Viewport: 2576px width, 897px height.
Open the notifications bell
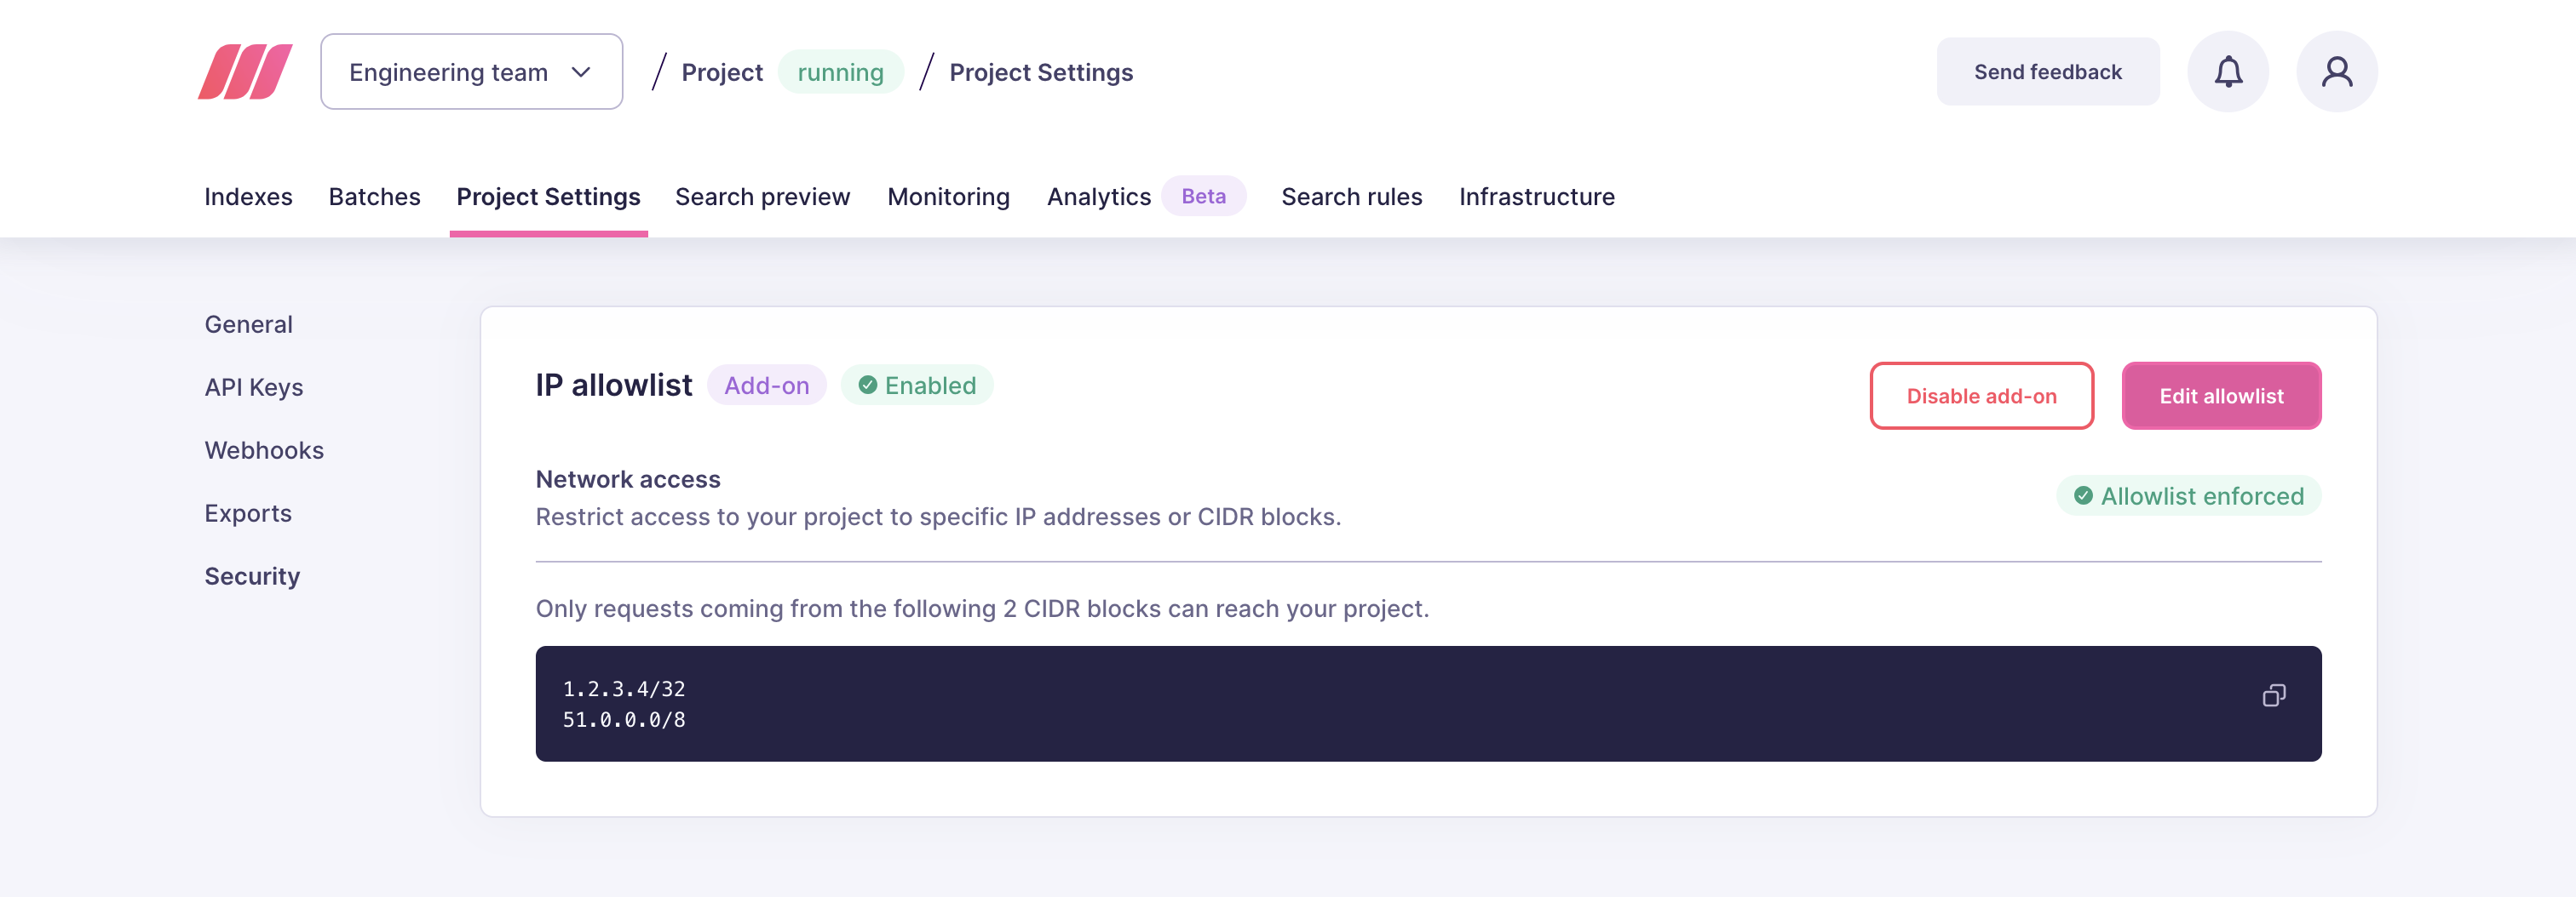pos(2227,72)
